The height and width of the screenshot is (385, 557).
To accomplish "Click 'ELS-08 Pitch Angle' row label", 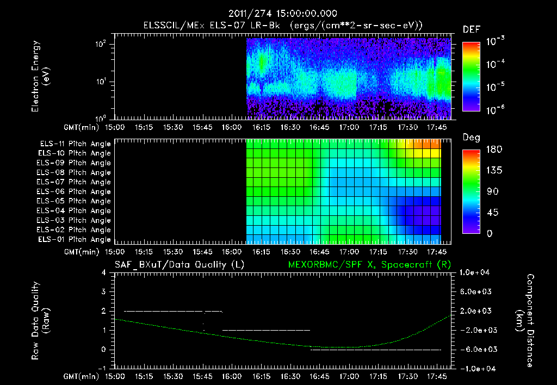I will 73,172.
